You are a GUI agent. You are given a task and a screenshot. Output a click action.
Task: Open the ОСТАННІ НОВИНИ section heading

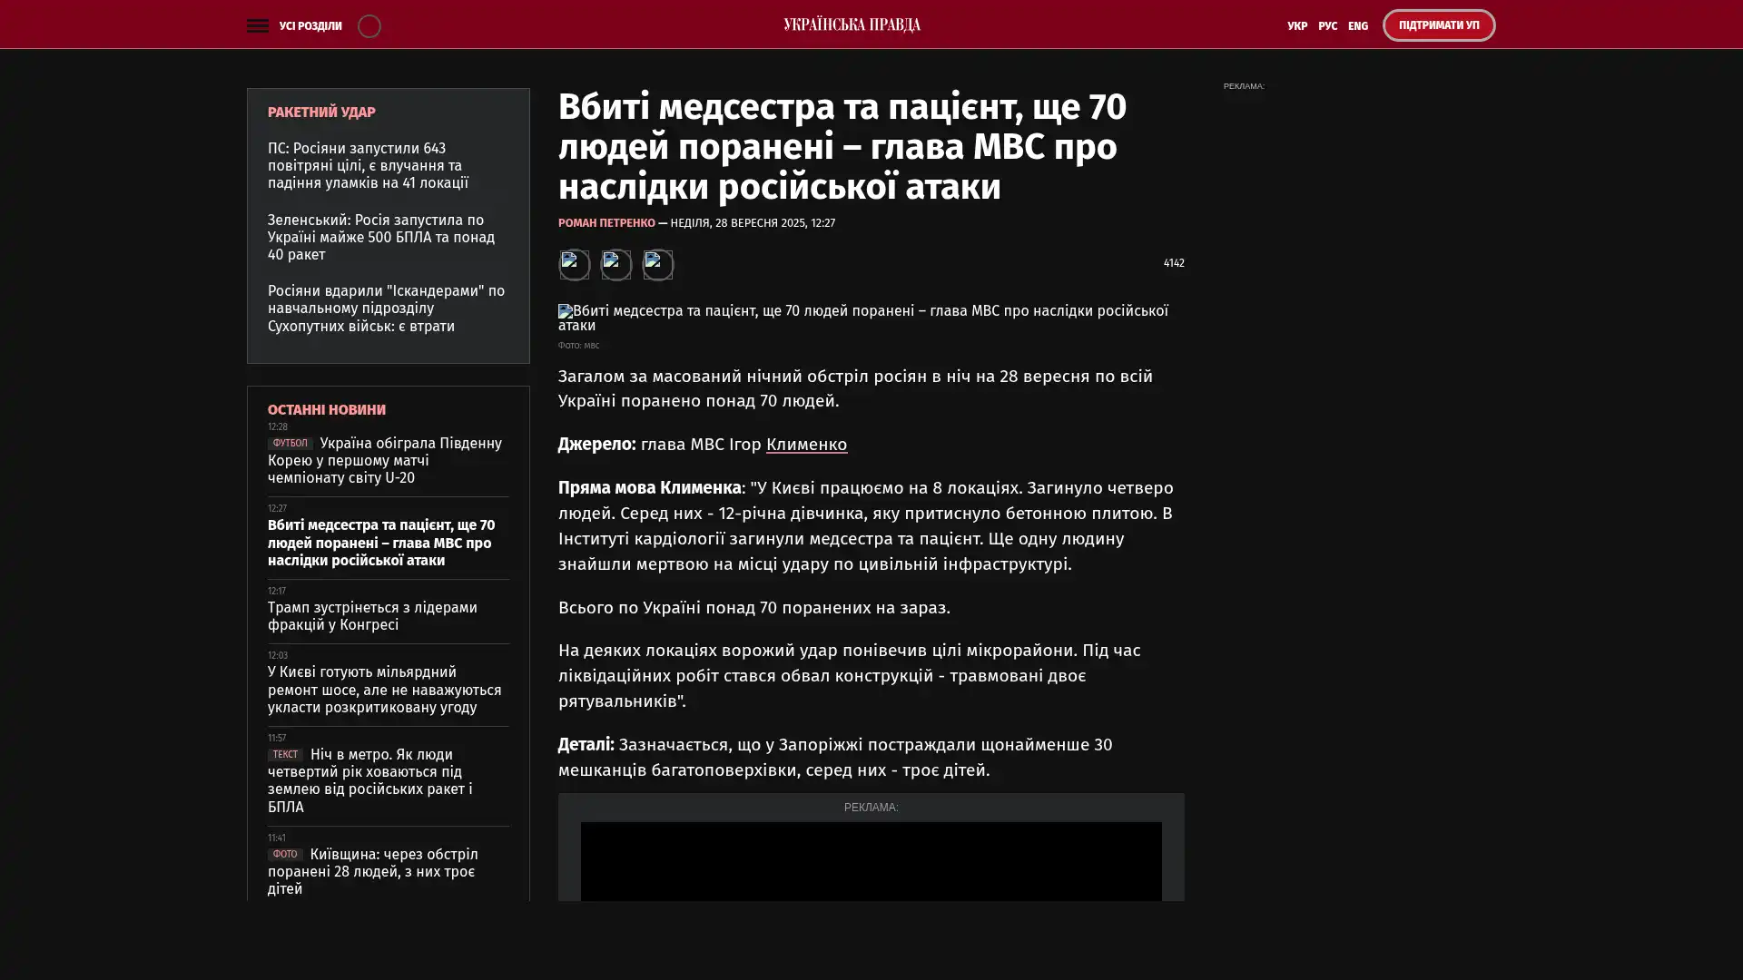[x=326, y=410]
